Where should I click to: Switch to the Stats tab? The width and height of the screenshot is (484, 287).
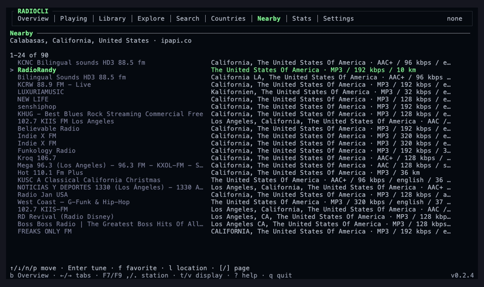(302, 19)
